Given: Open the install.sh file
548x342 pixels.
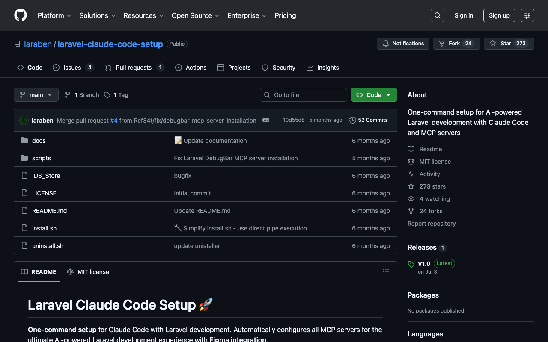Looking at the screenshot, I should click(44, 228).
